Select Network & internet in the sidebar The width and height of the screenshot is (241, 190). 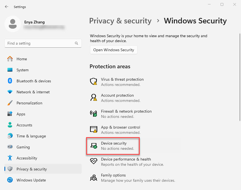tap(33, 92)
